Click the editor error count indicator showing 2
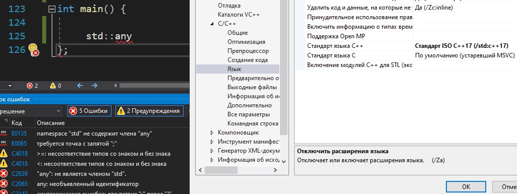This screenshot has height=194, width=517. pos(32,86)
